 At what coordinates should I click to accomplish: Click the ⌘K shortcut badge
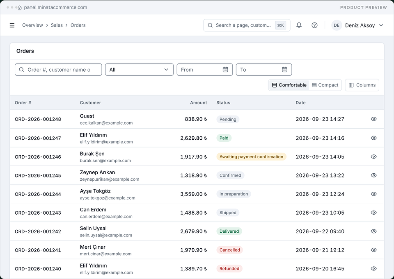coord(280,25)
